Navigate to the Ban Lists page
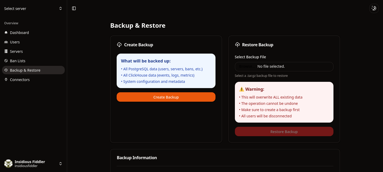 (18, 61)
